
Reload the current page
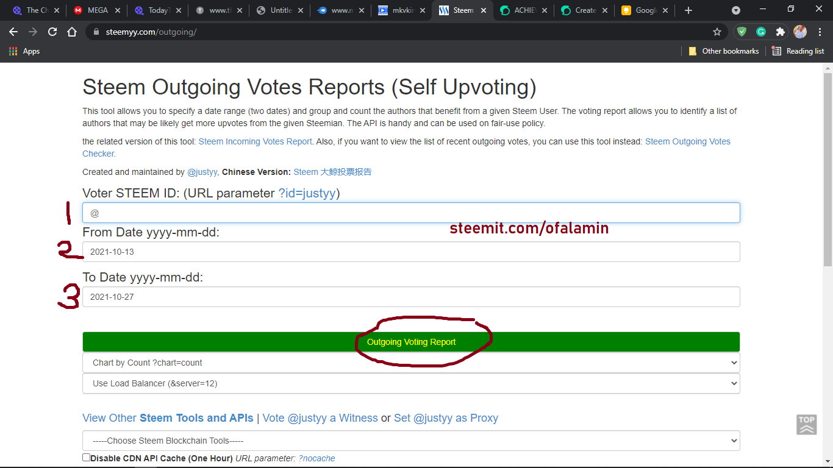click(52, 32)
